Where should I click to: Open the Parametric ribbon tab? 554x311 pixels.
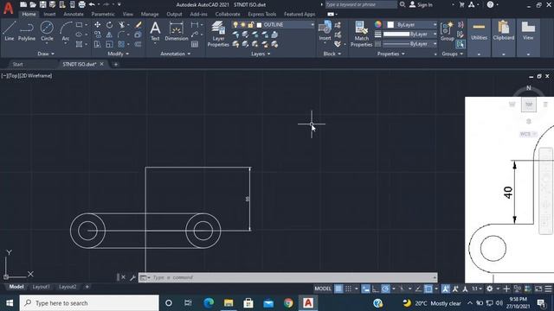point(103,14)
